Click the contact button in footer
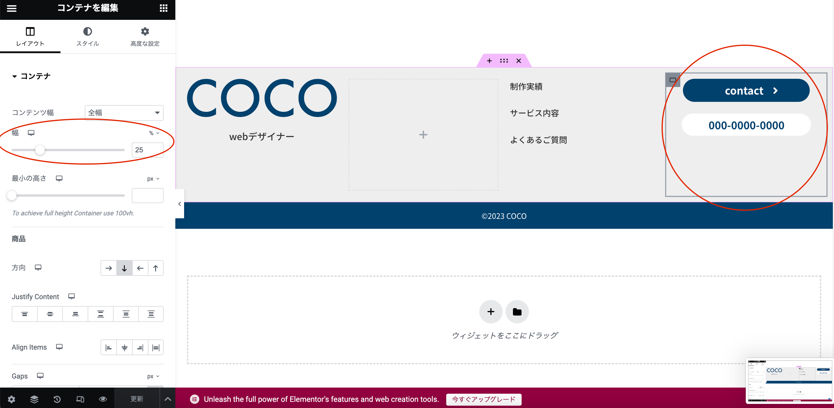Screen dimensions: 834x408 coord(746,90)
